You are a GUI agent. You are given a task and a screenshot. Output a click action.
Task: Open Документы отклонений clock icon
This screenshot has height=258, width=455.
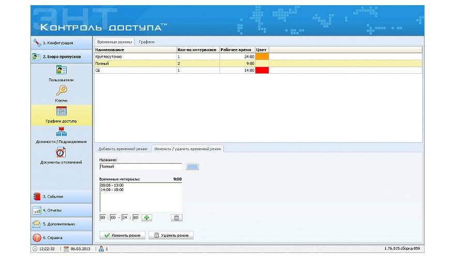61,152
